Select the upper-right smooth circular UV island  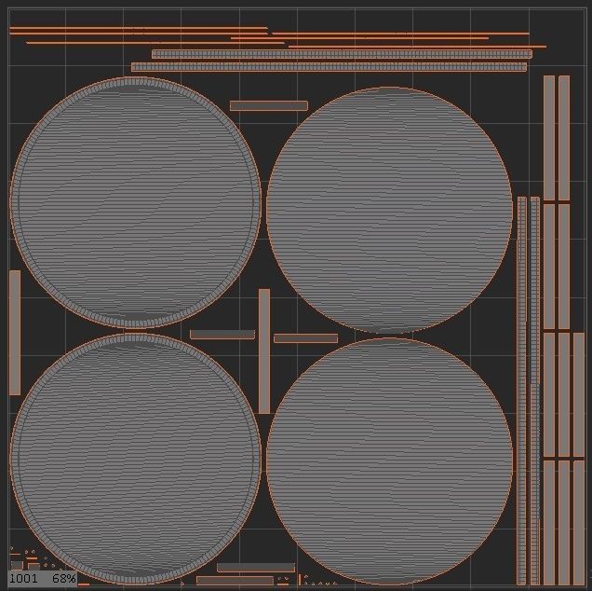(x=390, y=211)
